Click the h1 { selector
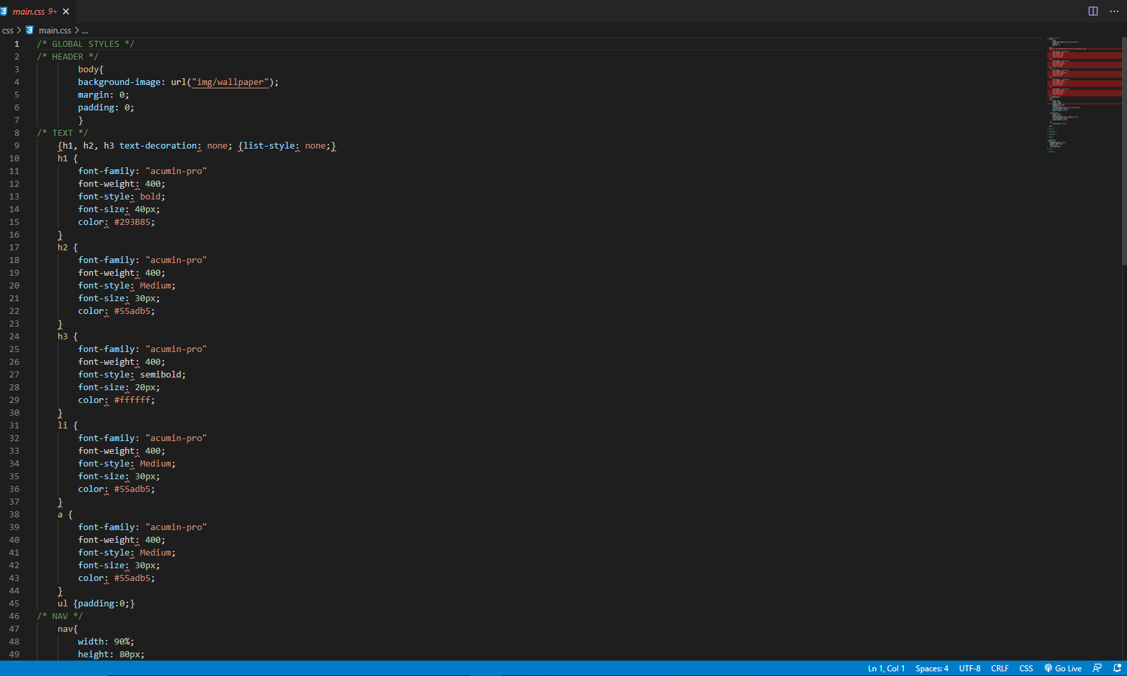 click(68, 159)
